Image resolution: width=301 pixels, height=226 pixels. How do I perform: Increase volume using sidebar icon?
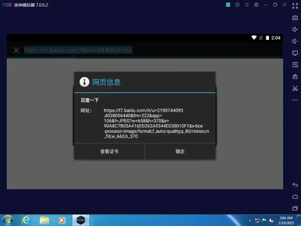pyautogui.click(x=295, y=29)
